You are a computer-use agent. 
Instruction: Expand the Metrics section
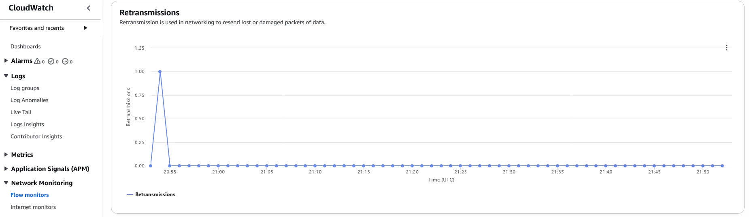click(6, 154)
